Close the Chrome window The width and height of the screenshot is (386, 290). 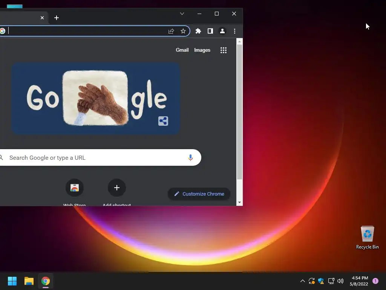[x=234, y=14]
